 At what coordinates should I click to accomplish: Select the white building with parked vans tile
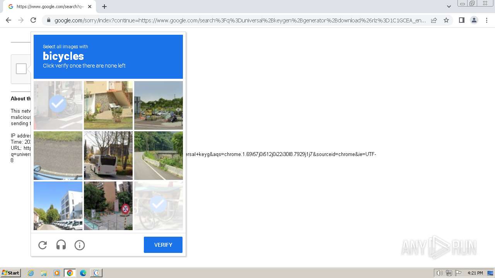click(x=58, y=205)
